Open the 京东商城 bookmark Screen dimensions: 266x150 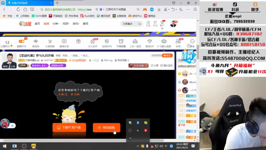click(71, 16)
